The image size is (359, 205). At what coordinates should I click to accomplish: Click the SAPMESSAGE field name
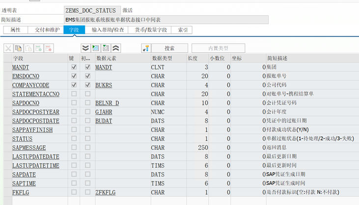29,148
